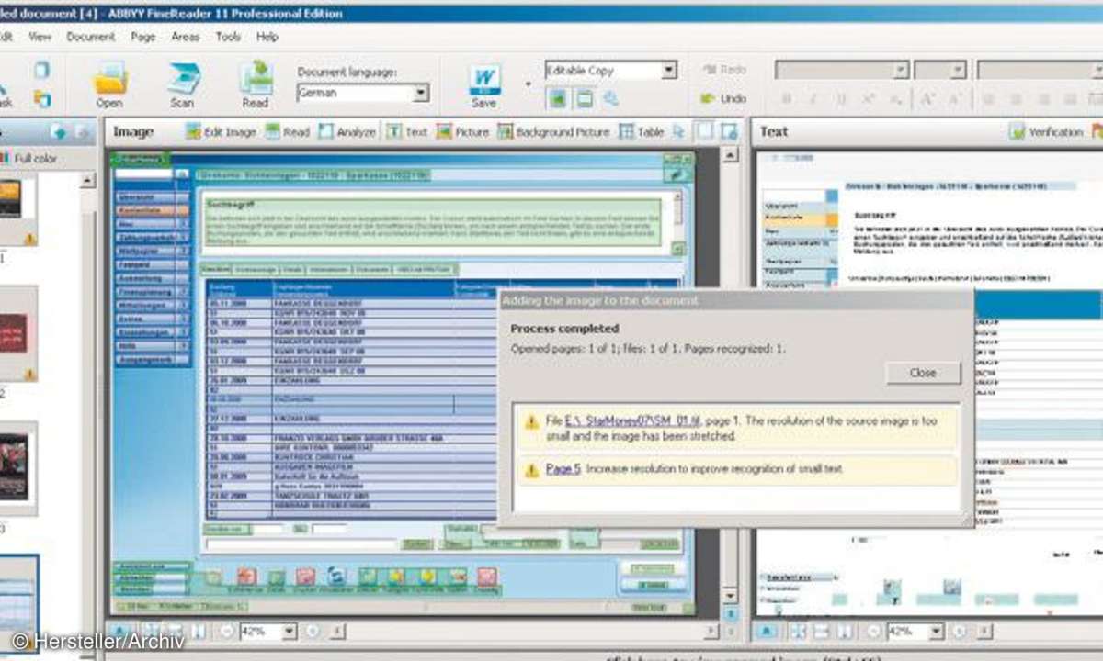The height and width of the screenshot is (661, 1103).
Task: Click the Undo button
Action: pos(723,98)
